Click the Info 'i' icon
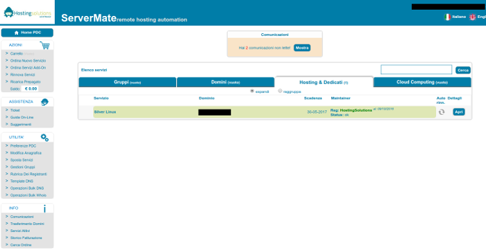 pos(44,208)
